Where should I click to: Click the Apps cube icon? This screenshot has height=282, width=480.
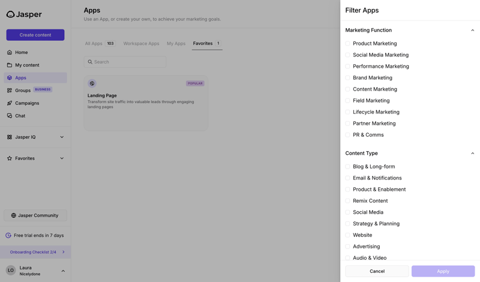click(x=10, y=78)
